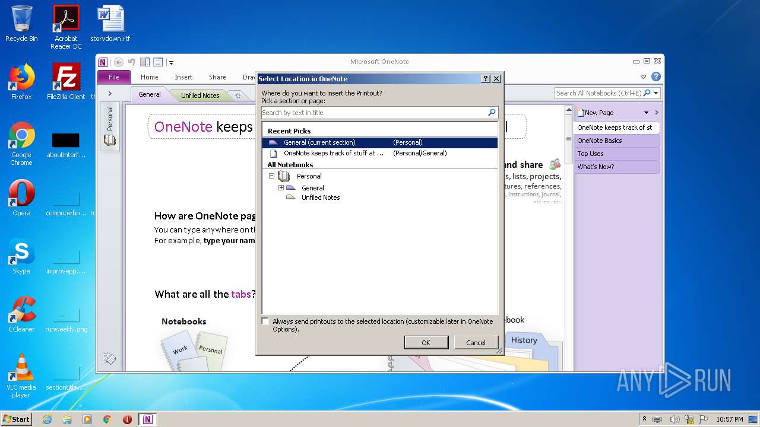Image resolution: width=760 pixels, height=427 pixels.
Task: Click the search magnifier icon in the dialog
Action: pyautogui.click(x=492, y=113)
